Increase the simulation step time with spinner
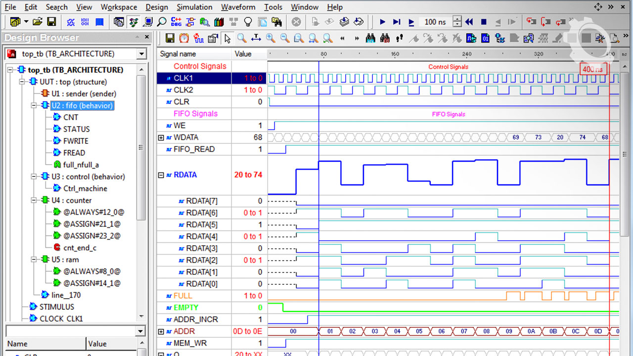This screenshot has height=356, width=633. click(457, 19)
